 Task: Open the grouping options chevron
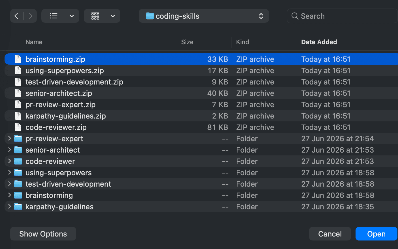point(113,16)
